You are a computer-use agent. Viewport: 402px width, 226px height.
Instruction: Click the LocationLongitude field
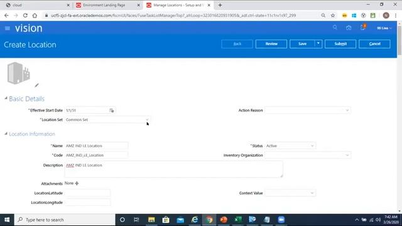[x=87, y=203]
